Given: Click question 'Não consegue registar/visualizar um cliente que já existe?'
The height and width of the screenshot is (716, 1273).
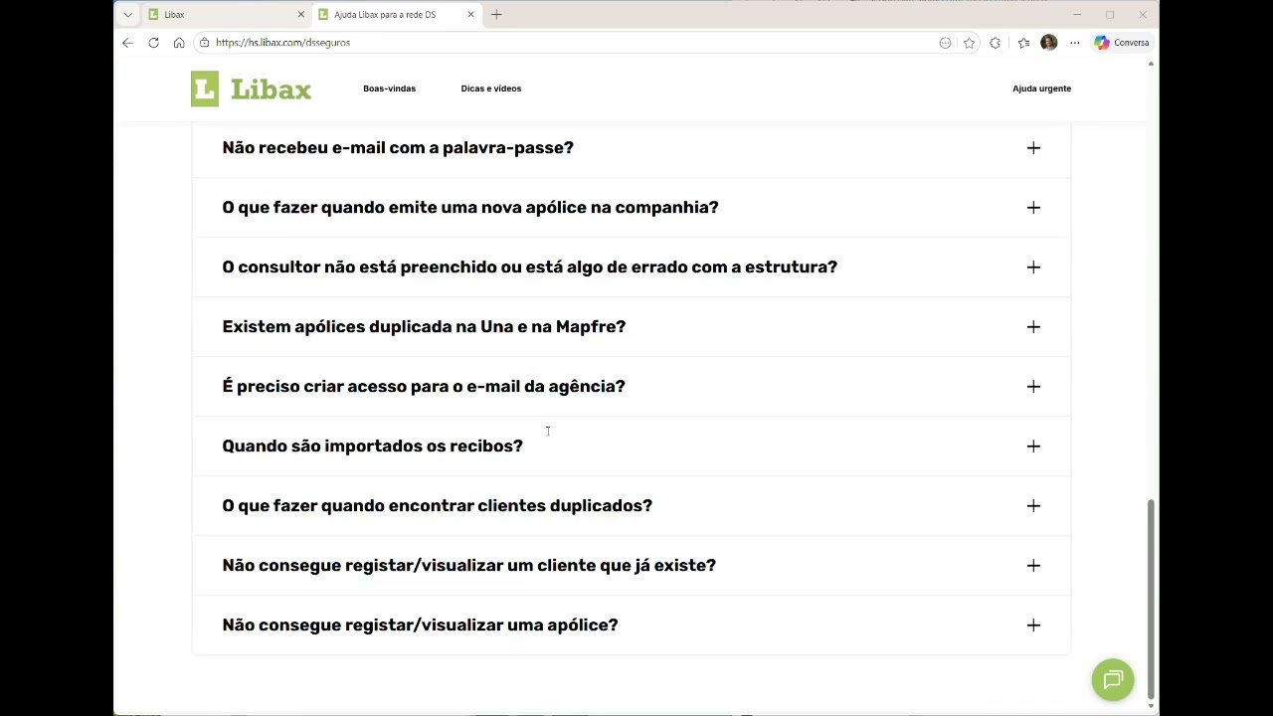Looking at the screenshot, I should 468,565.
